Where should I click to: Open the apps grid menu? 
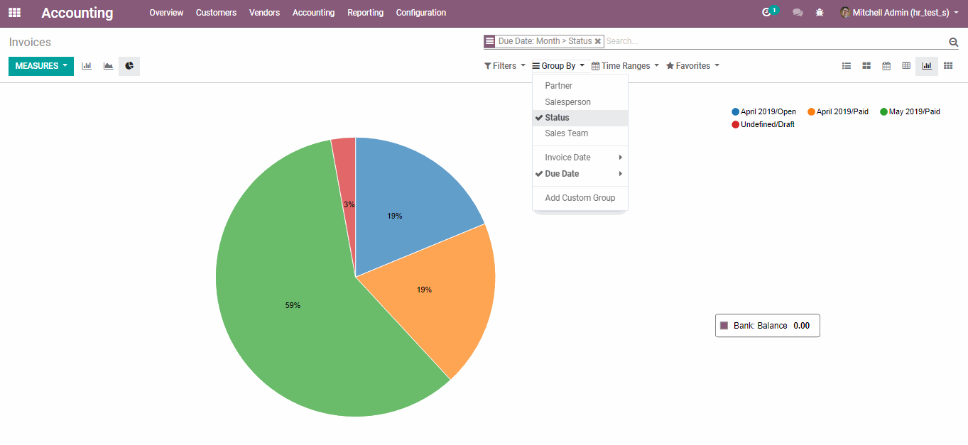click(x=14, y=13)
